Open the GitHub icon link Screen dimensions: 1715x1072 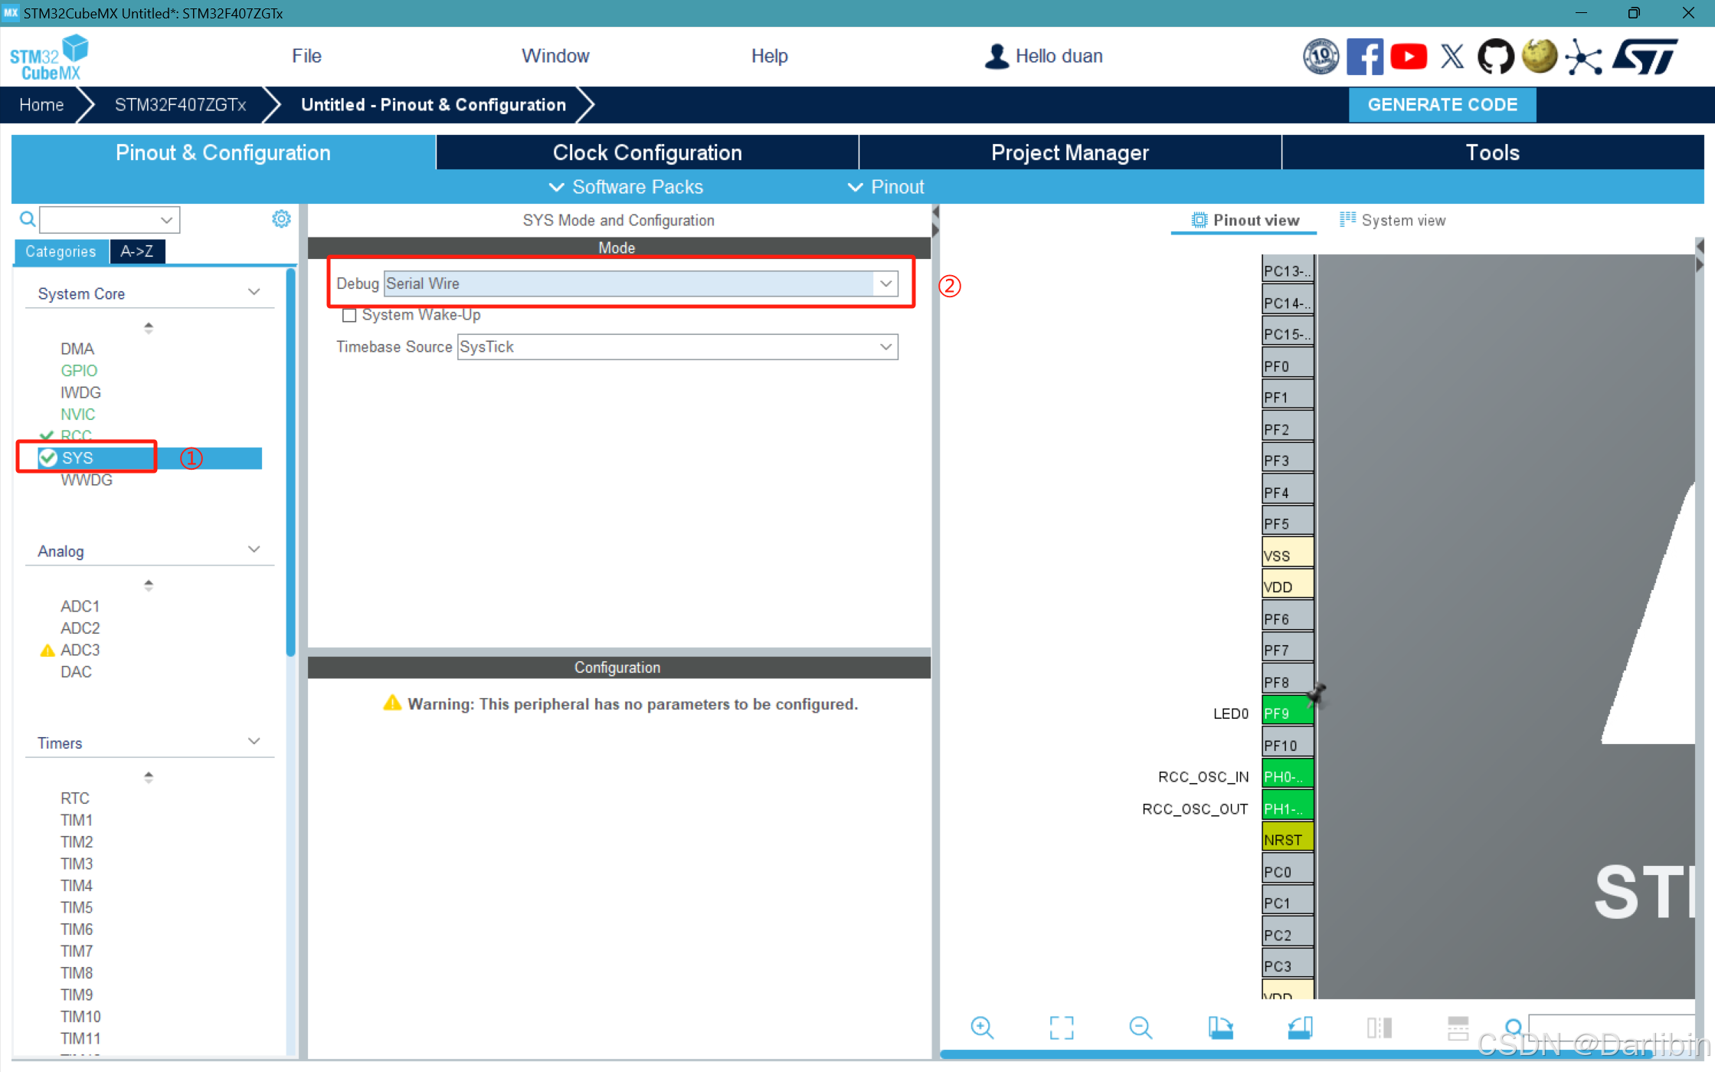point(1494,57)
